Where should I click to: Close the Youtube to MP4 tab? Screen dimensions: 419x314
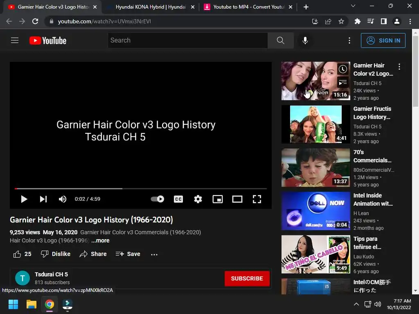pyautogui.click(x=291, y=7)
